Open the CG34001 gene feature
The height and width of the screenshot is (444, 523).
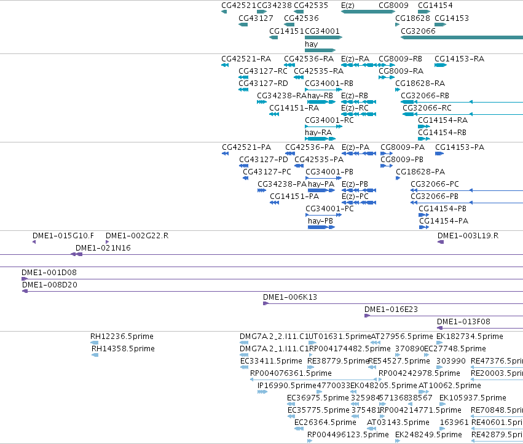tap(323, 37)
